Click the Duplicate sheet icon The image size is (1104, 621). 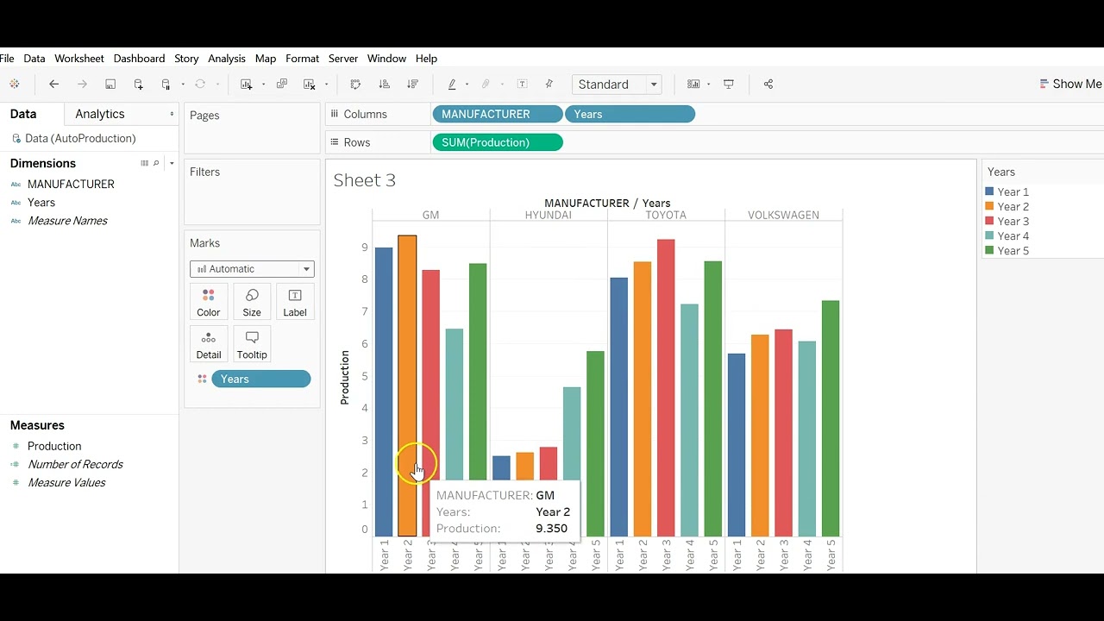[281, 84]
